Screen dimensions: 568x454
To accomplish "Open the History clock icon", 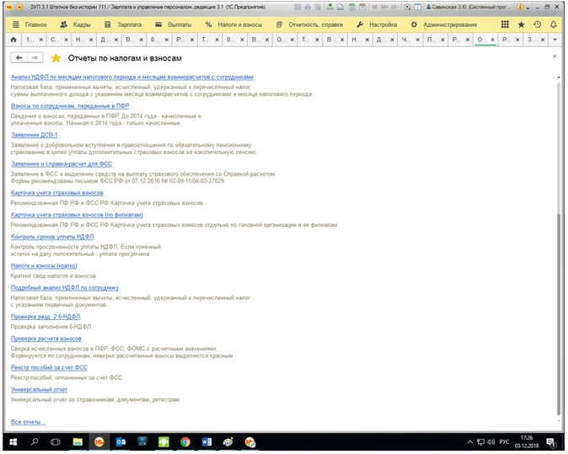I will pos(538,24).
